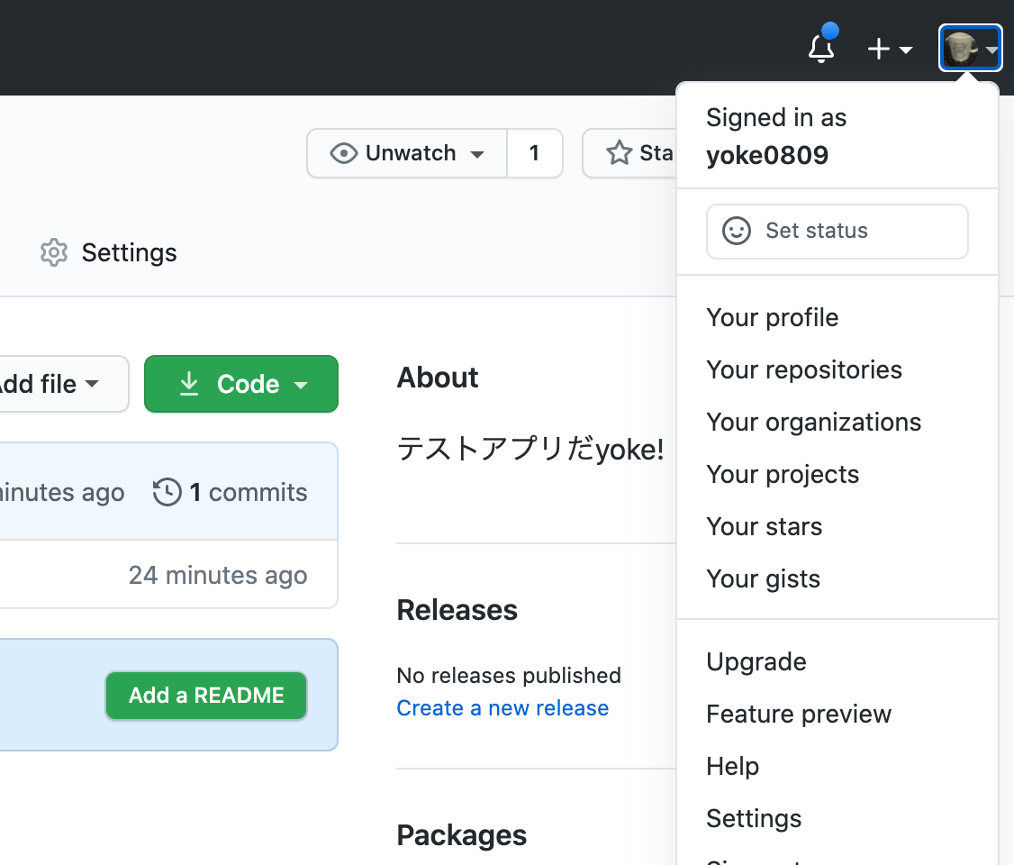
Task: Select Your repositories menu item
Action: (x=837, y=370)
